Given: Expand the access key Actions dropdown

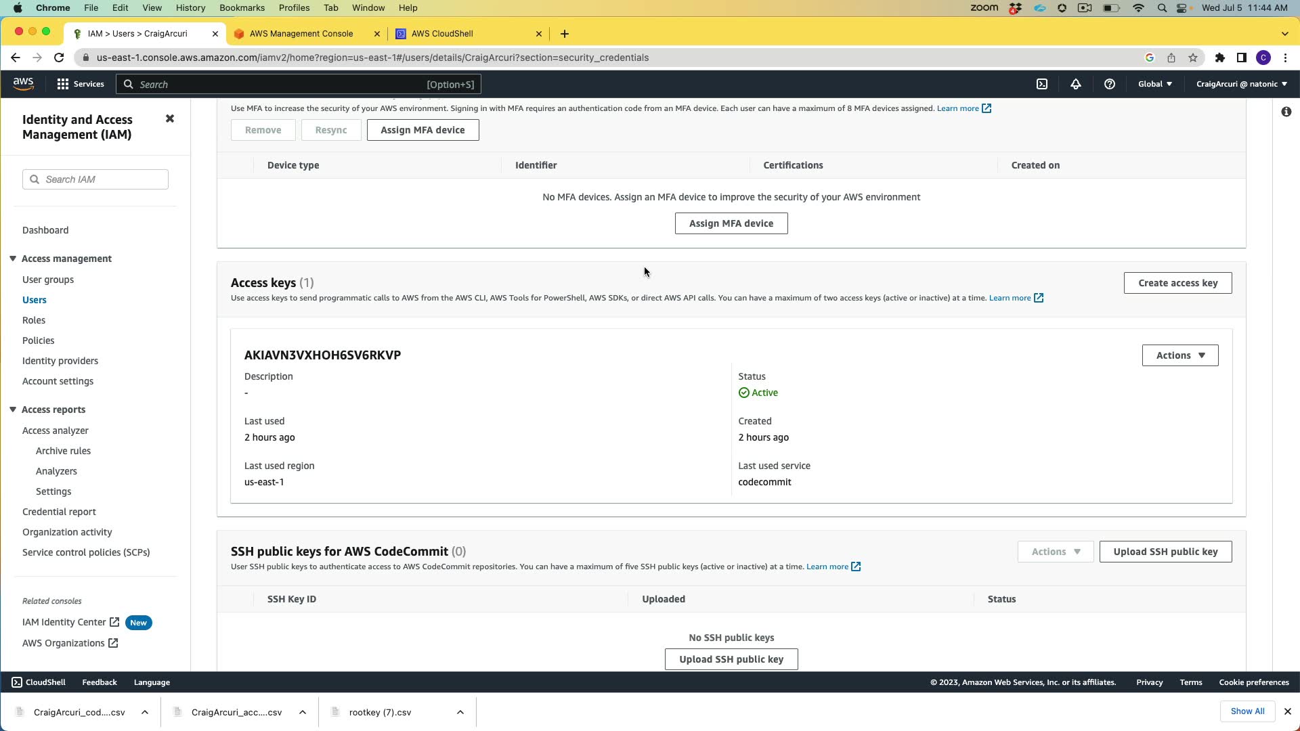Looking at the screenshot, I should click(x=1179, y=355).
